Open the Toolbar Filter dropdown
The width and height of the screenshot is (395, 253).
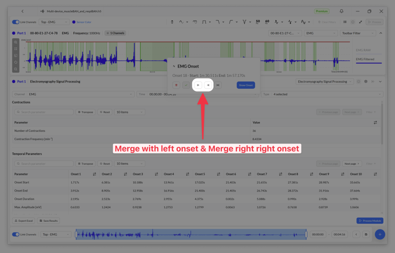358,33
